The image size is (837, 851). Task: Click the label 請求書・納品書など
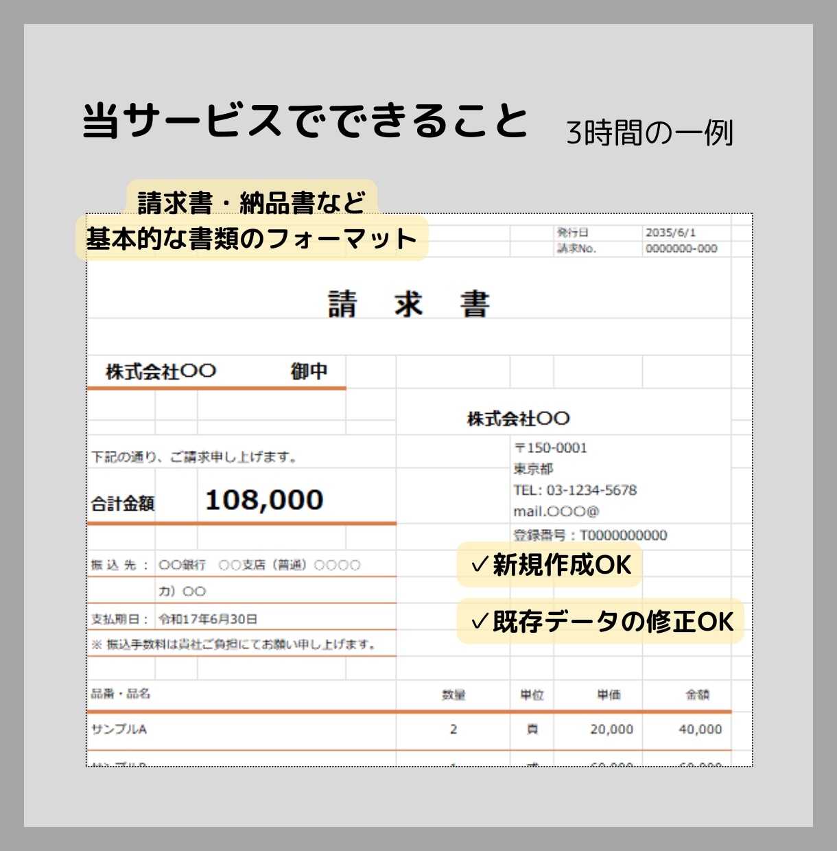252,202
